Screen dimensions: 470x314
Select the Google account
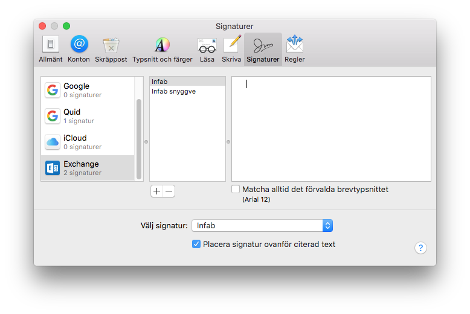tap(88, 90)
